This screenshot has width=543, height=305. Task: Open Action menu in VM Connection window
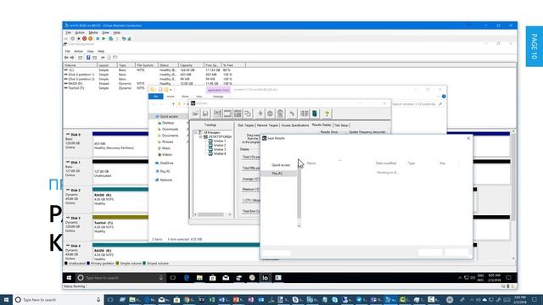click(x=80, y=32)
